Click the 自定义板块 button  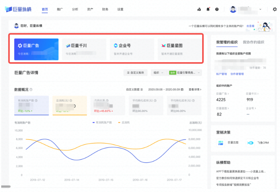tap(135, 73)
